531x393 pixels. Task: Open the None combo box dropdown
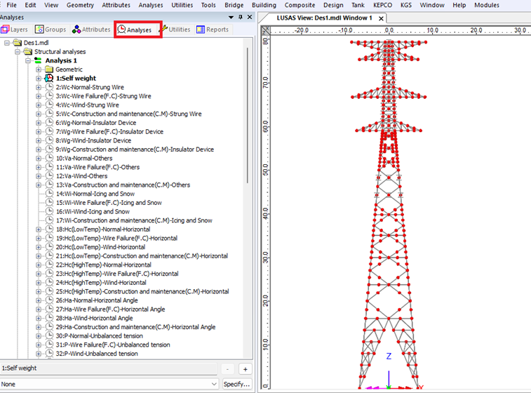(x=214, y=384)
